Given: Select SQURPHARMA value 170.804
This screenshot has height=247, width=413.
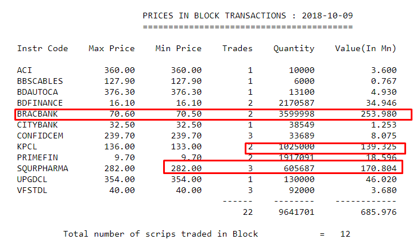Looking at the screenshot, I should [x=379, y=168].
